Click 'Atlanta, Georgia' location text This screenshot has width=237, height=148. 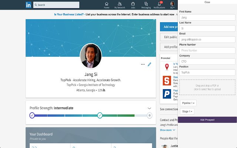tap(86, 90)
